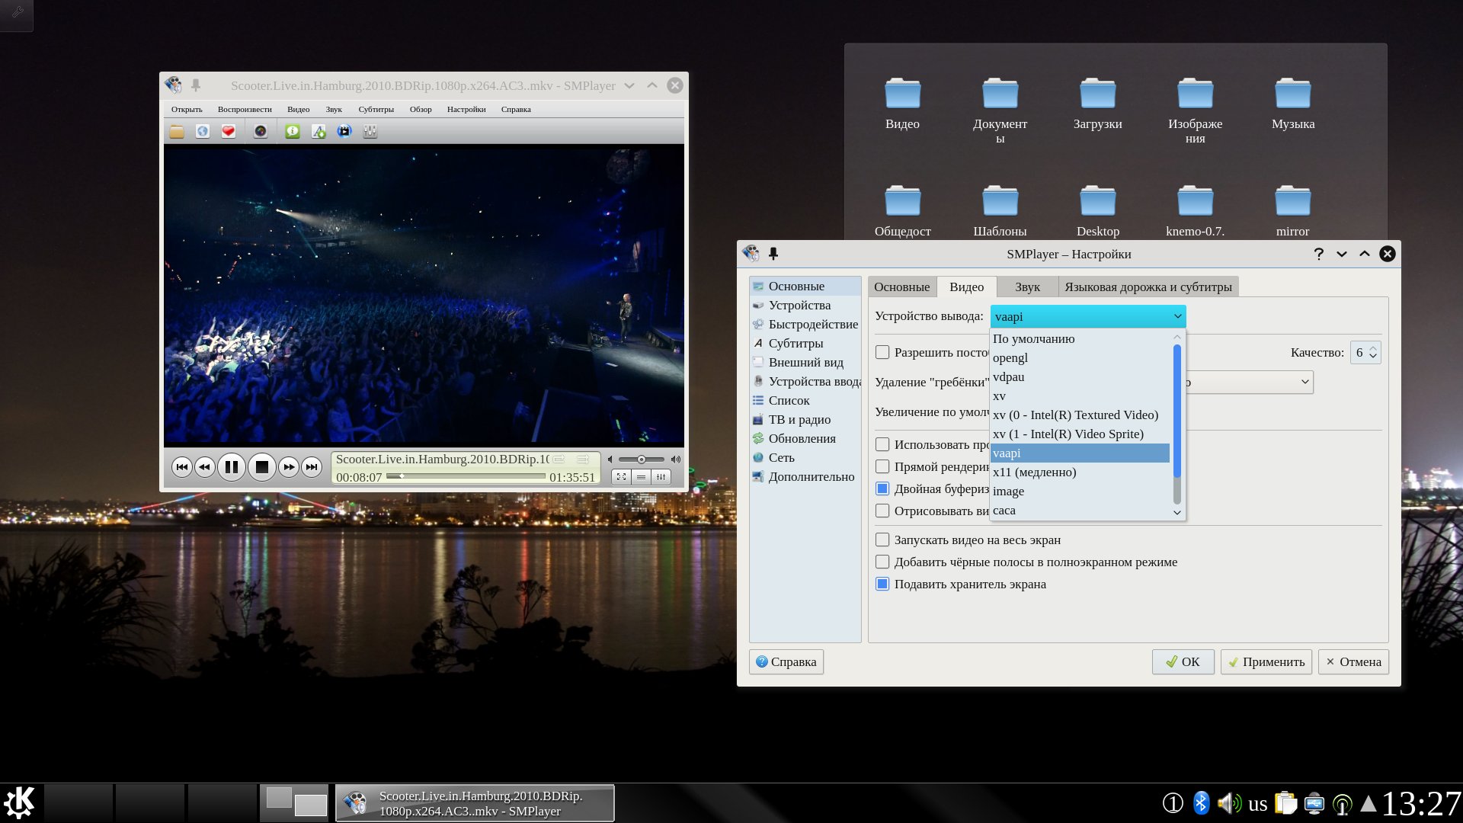Check 'Добавить чёрные полосы в полноэкранном режиме'
The image size is (1463, 823).
[x=882, y=562]
